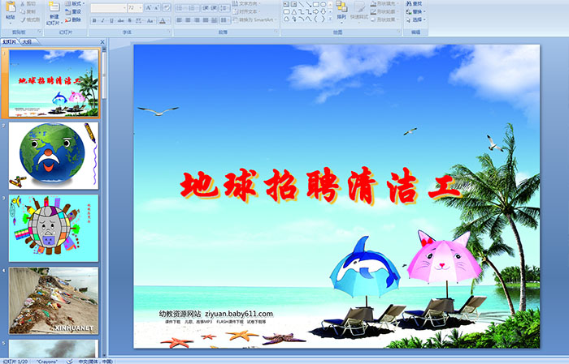Toggle Align Text Right

pyautogui.click(x=197, y=20)
